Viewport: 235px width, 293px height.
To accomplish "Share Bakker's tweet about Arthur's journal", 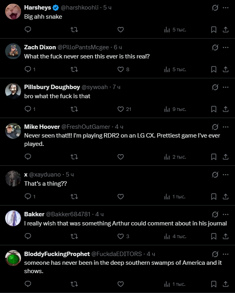I will point(225,237).
